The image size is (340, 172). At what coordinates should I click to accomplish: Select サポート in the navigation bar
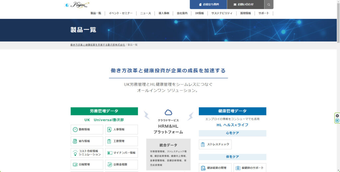click(264, 13)
